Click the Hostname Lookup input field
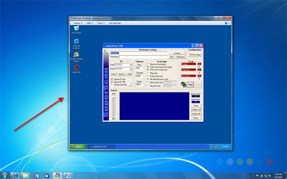The width and height of the screenshot is (287, 179). pyautogui.click(x=139, y=53)
